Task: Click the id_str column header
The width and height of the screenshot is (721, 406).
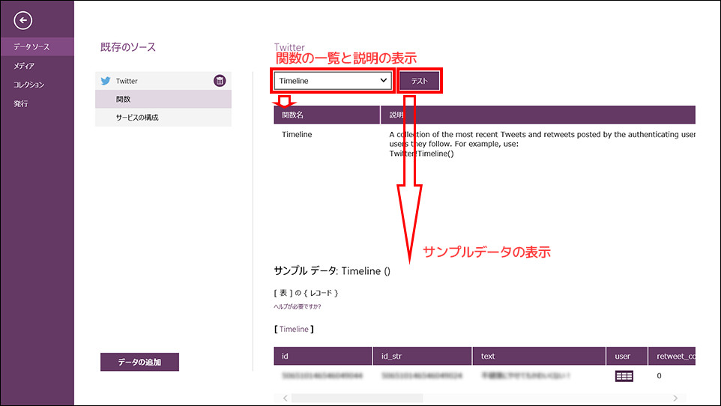Action: pos(422,356)
